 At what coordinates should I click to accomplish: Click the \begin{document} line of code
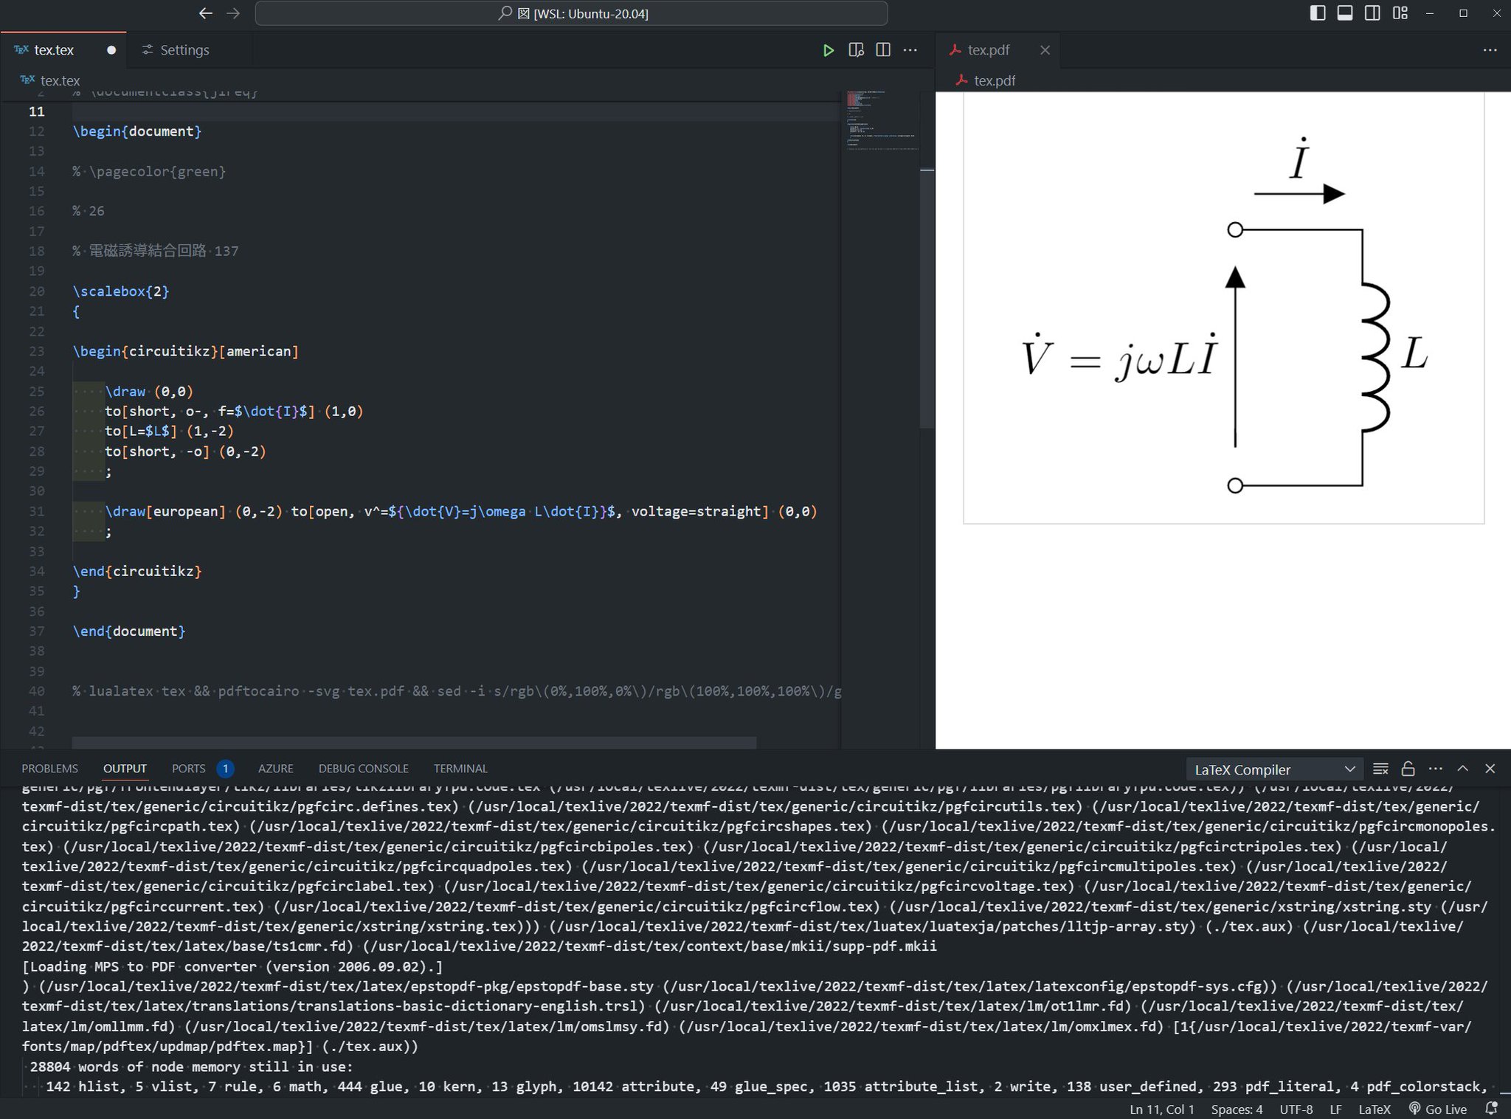137,131
